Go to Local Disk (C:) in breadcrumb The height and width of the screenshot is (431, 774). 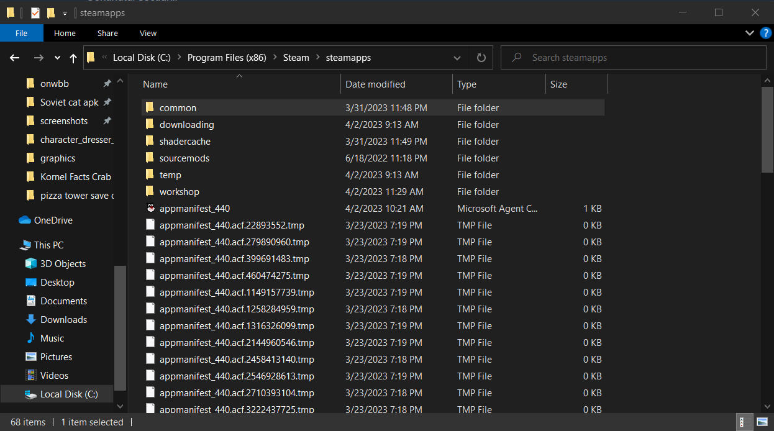tap(142, 58)
